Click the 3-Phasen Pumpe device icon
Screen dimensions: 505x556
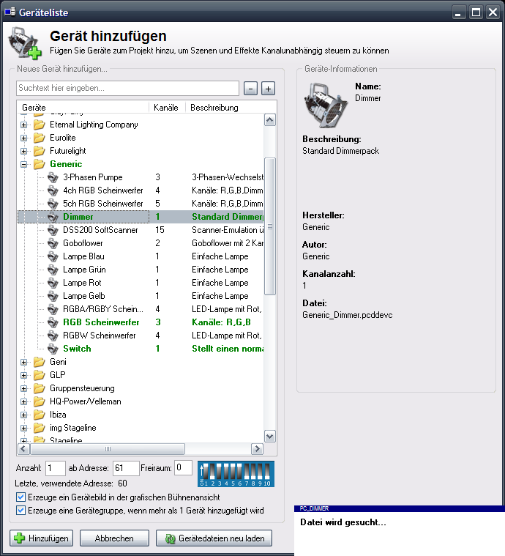point(52,177)
